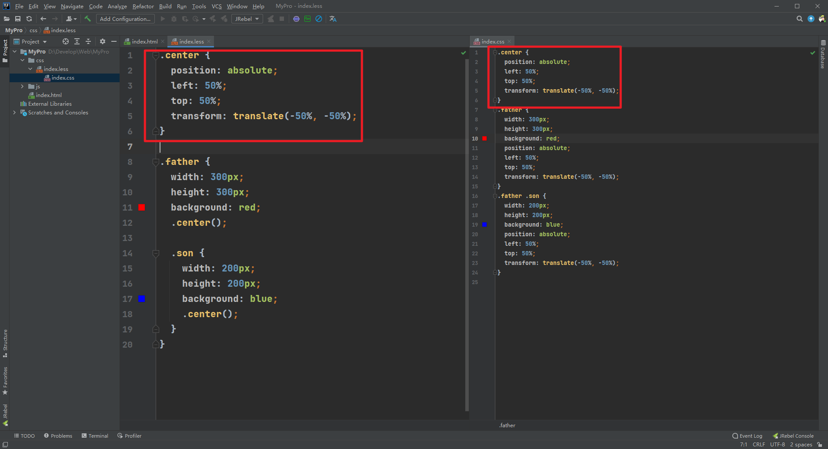828x449 pixels.
Task: Click red gutter swatch in index.css line 10
Action: [x=484, y=138]
